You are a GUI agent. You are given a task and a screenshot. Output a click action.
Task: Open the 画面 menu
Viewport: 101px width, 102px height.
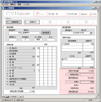(19, 4)
